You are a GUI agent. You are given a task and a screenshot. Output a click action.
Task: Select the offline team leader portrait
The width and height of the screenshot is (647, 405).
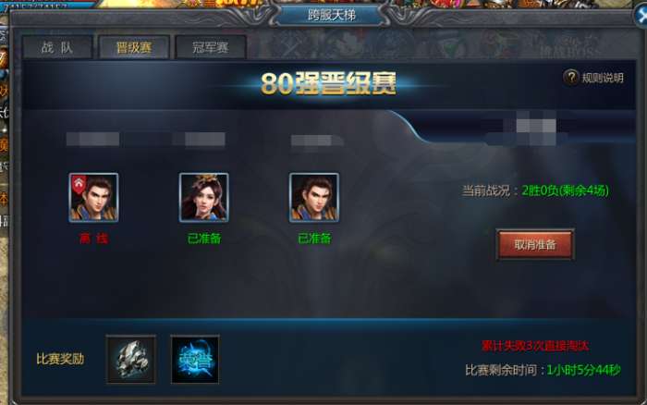[x=93, y=197]
